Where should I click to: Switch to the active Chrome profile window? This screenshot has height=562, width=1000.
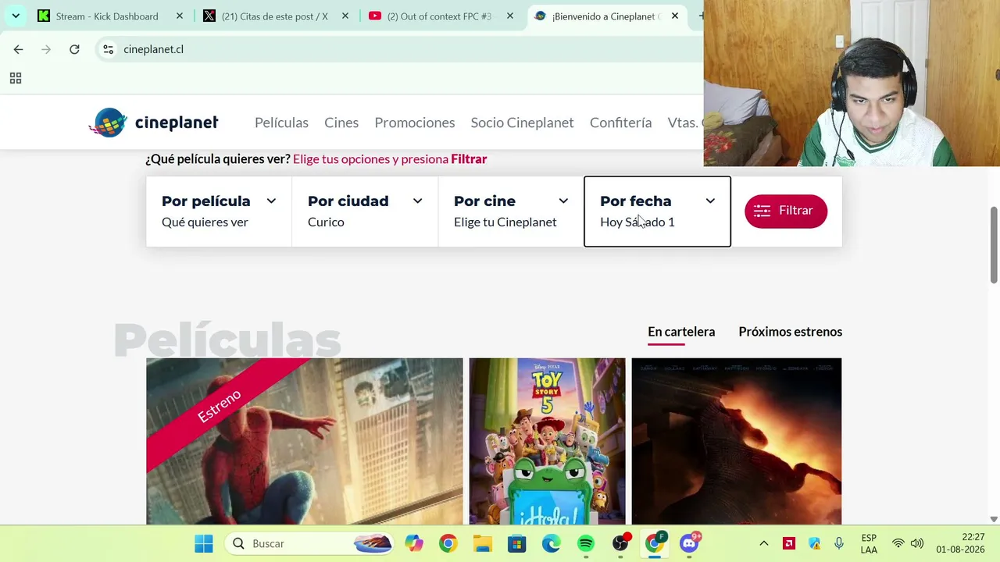[x=655, y=543]
